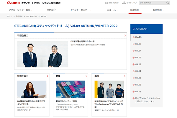Select the 採用情報 menu item
The height and width of the screenshot is (118, 177).
pos(159,10)
